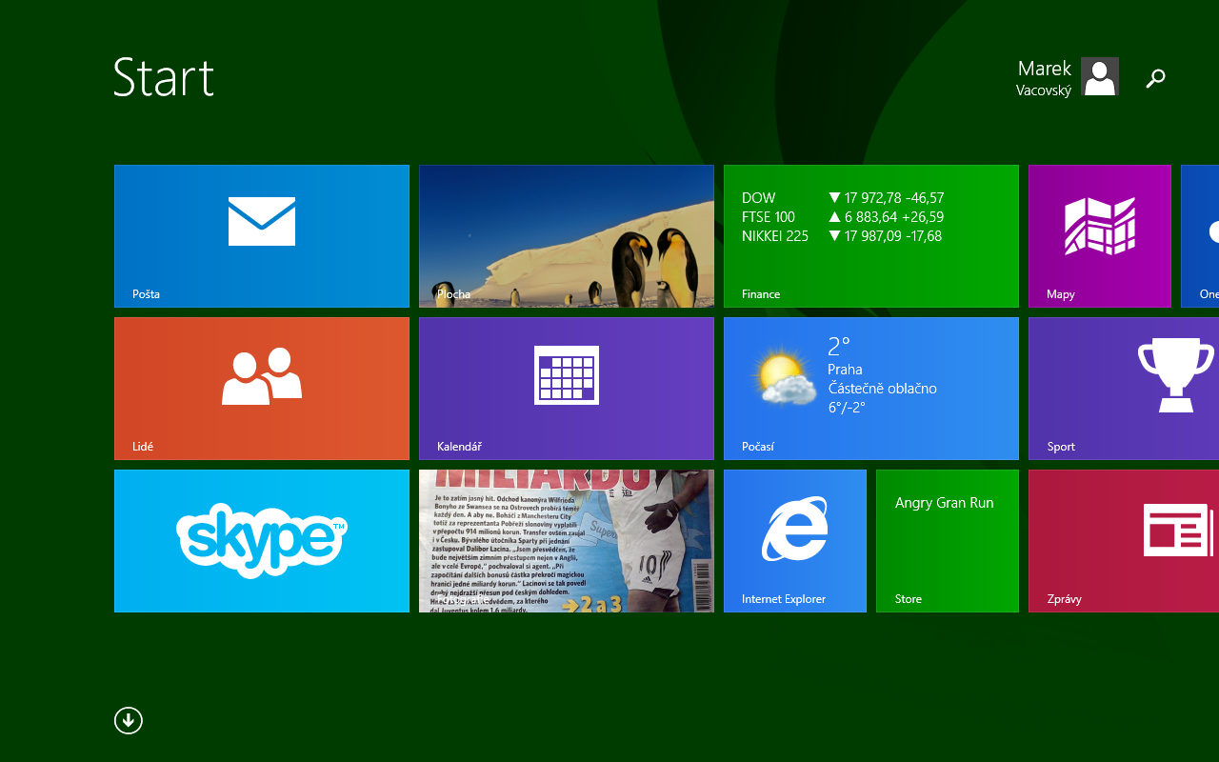Click the search magnifier icon
The height and width of the screenshot is (762, 1219).
point(1155,78)
